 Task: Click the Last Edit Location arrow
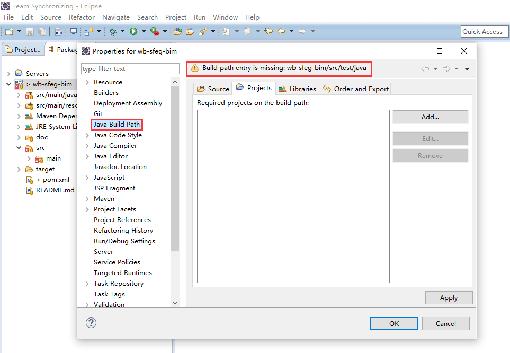coord(269,31)
